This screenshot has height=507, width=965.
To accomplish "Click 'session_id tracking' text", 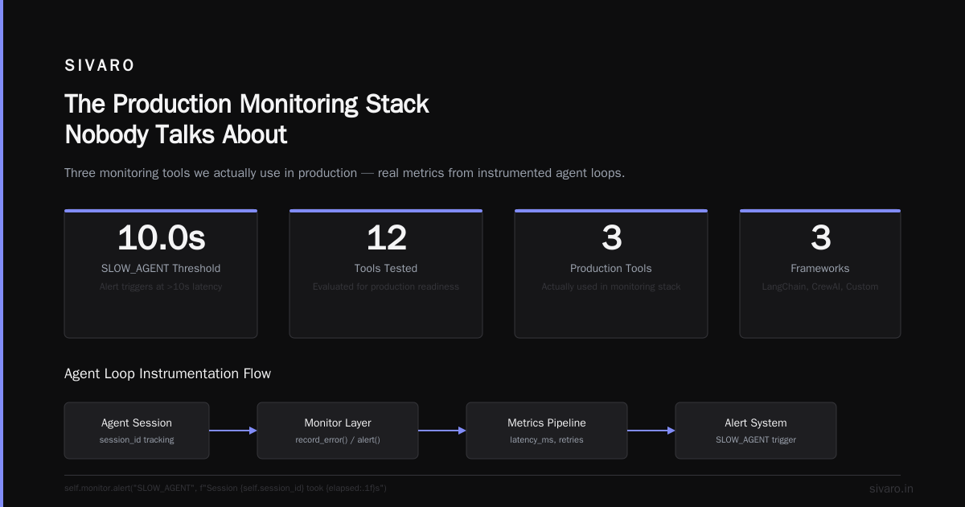I will coord(137,440).
